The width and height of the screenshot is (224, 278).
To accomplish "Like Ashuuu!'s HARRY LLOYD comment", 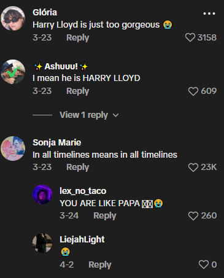I will tap(193, 91).
